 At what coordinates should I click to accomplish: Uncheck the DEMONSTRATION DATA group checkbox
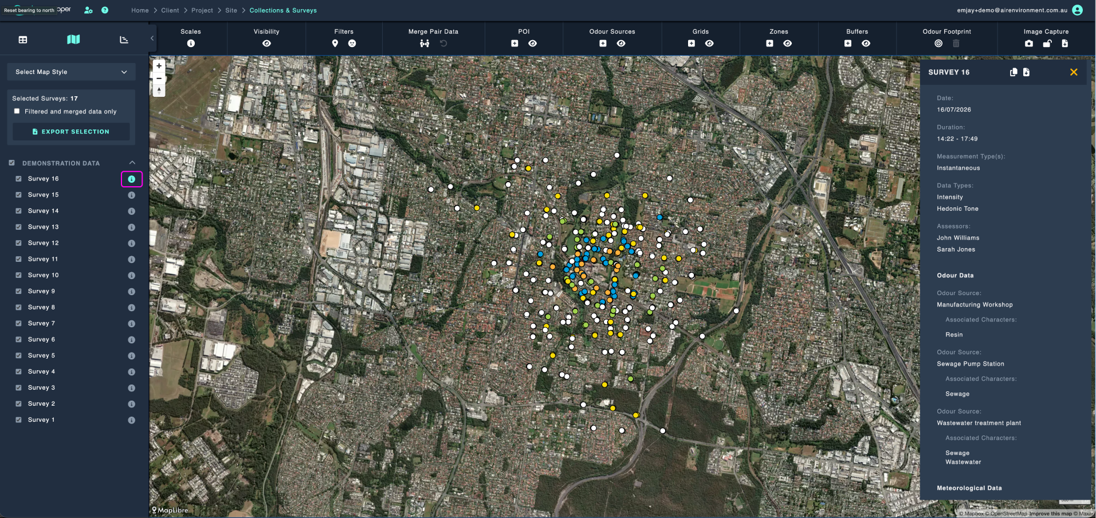(x=12, y=163)
